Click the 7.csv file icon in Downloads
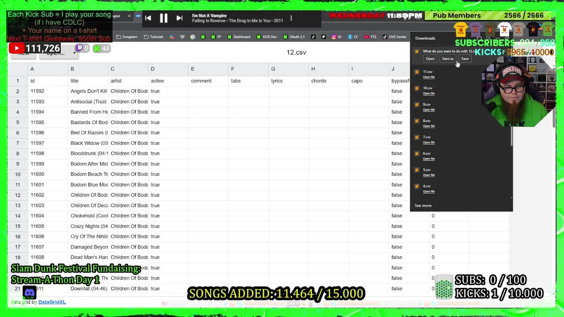This screenshot has height=317, width=564. pos(417,137)
